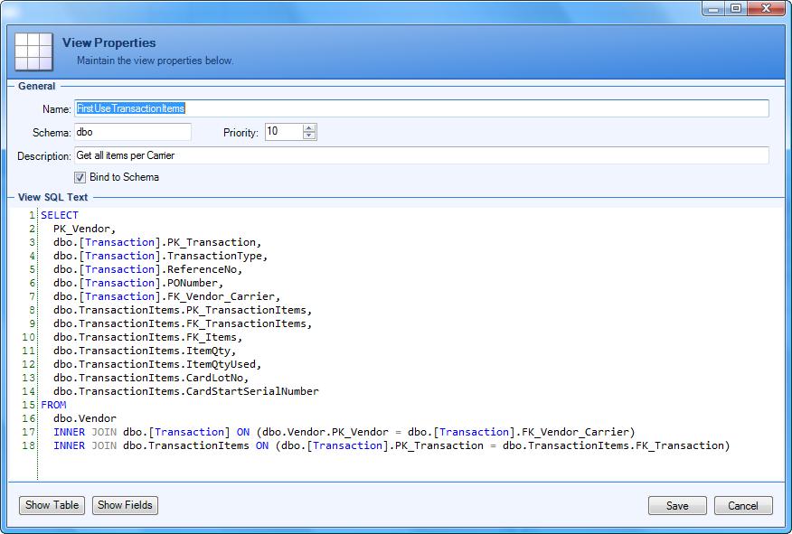Click CardStartSerialNumber on line 14

pos(256,392)
